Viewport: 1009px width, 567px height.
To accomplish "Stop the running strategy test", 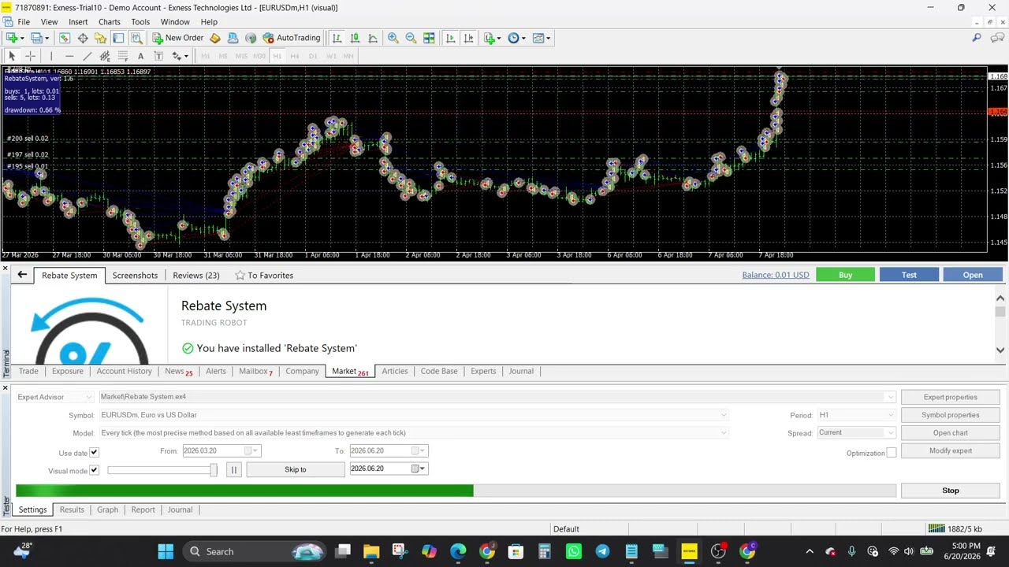I will pos(950,491).
